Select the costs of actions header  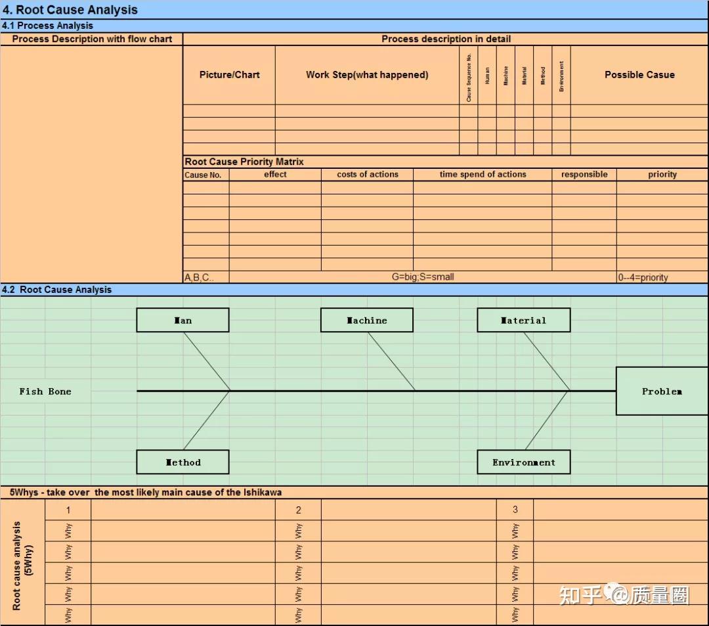click(367, 175)
